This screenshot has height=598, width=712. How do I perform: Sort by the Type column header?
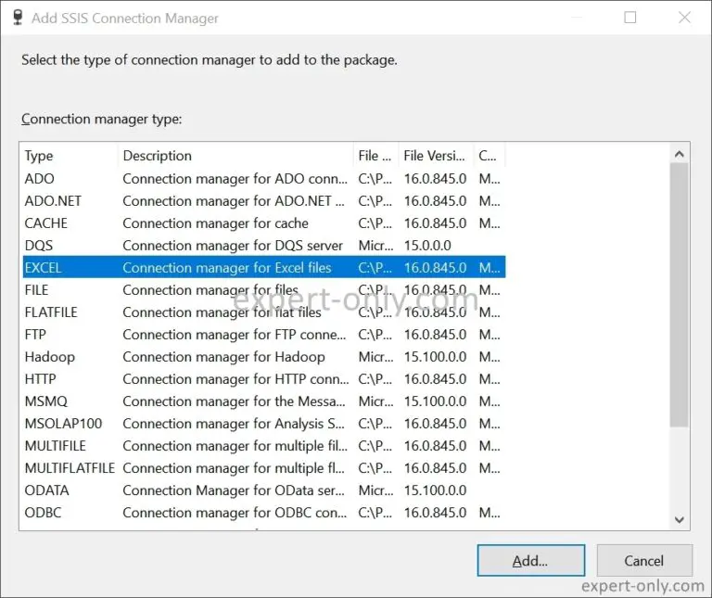(x=70, y=156)
